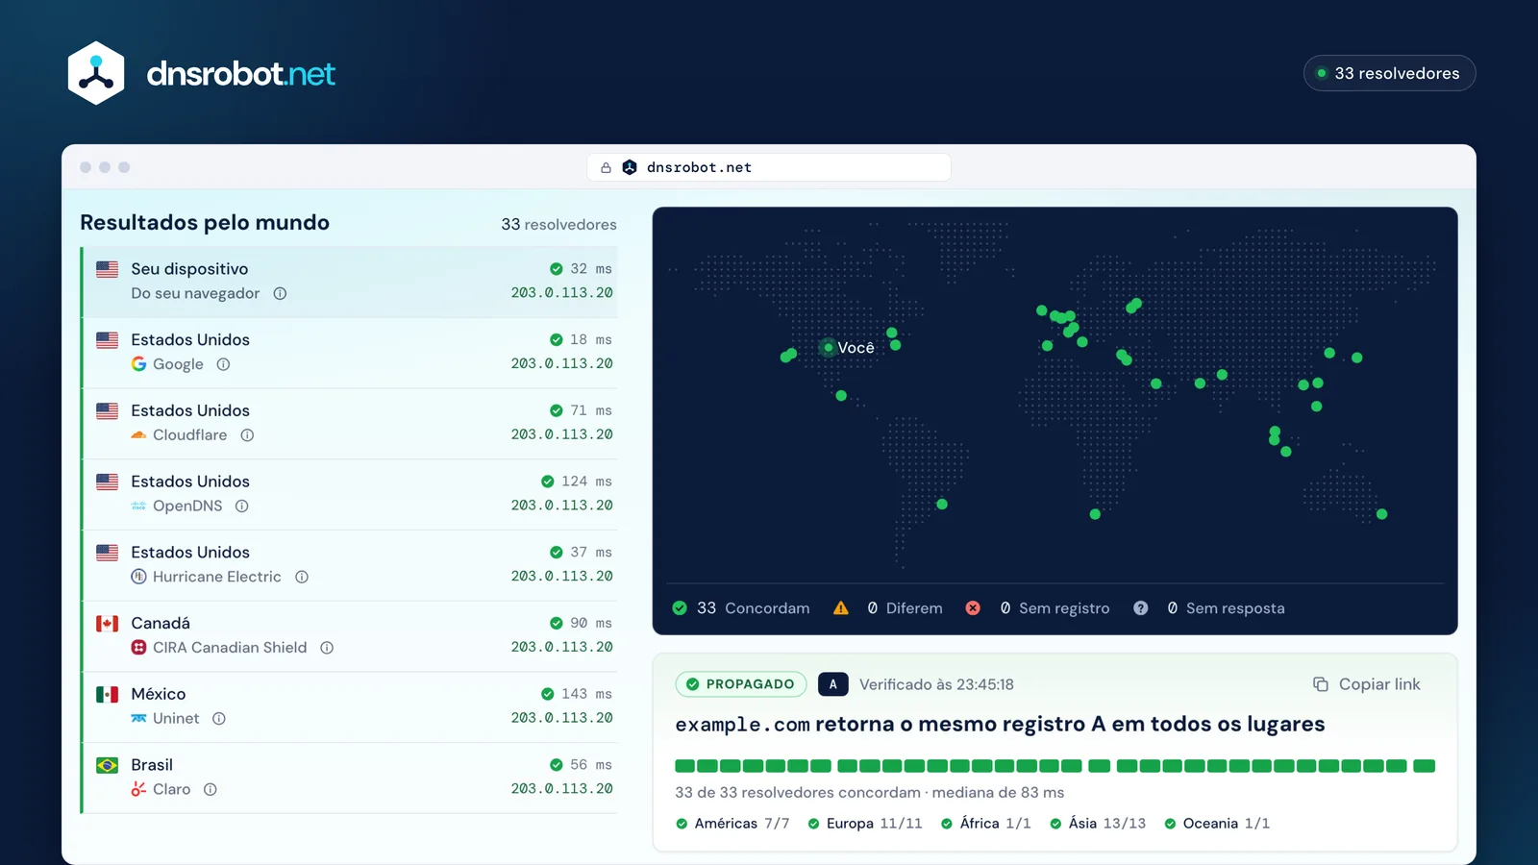Viewport: 1538px width, 865px height.
Task: Open info icon next to CIRA Canadian Shield
Action: click(327, 648)
